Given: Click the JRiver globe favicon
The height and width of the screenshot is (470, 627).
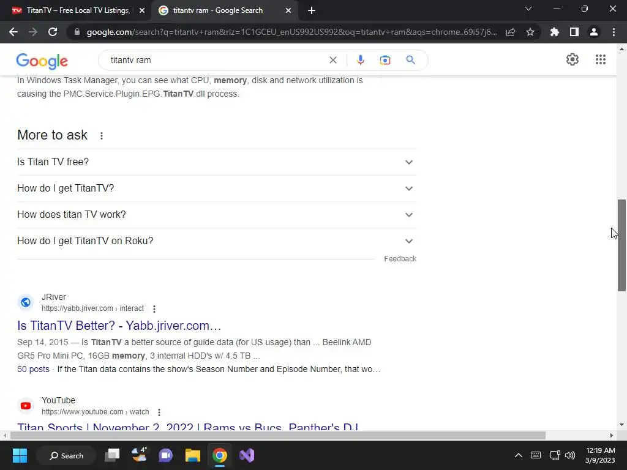Looking at the screenshot, I should pyautogui.click(x=26, y=302).
